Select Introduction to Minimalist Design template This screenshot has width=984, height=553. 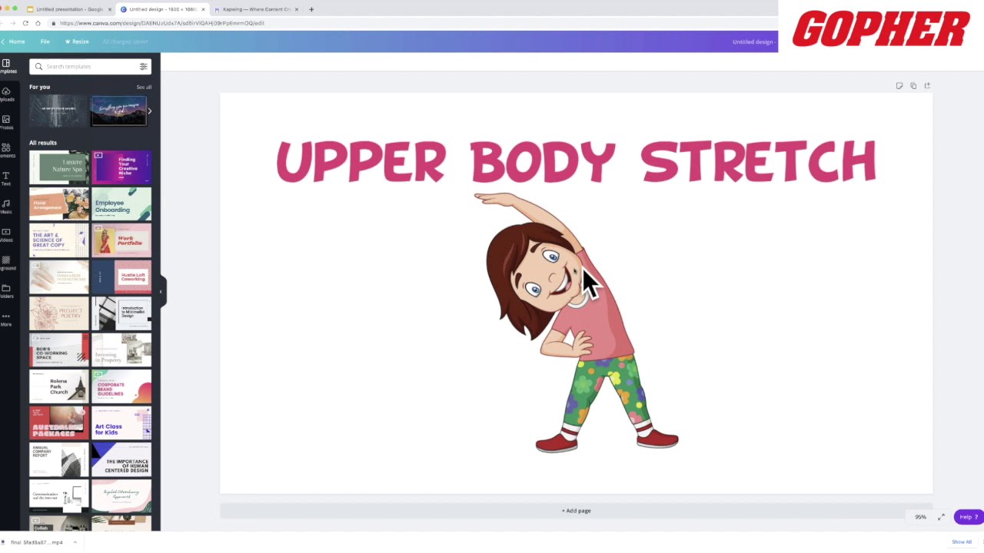tap(121, 313)
